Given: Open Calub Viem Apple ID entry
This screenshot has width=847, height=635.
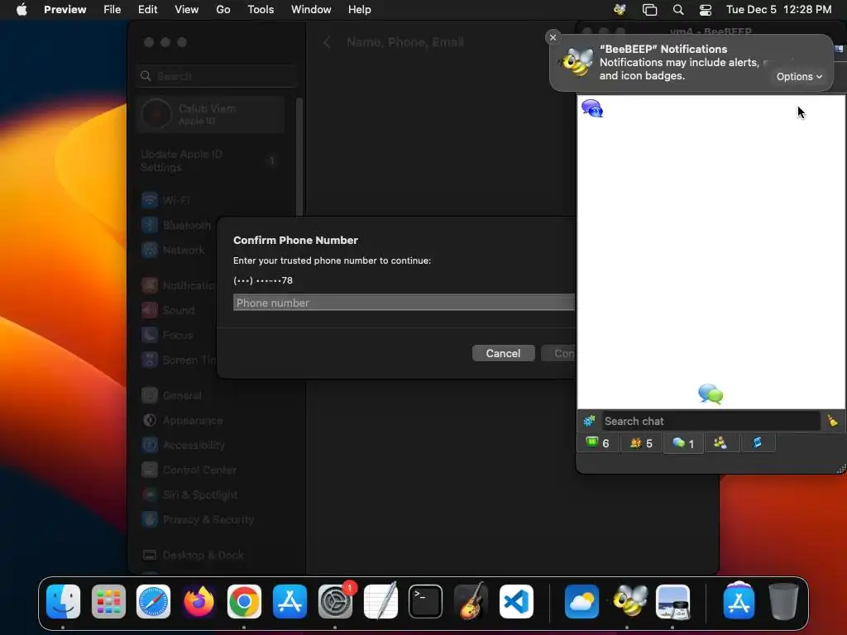Looking at the screenshot, I should tap(211, 114).
